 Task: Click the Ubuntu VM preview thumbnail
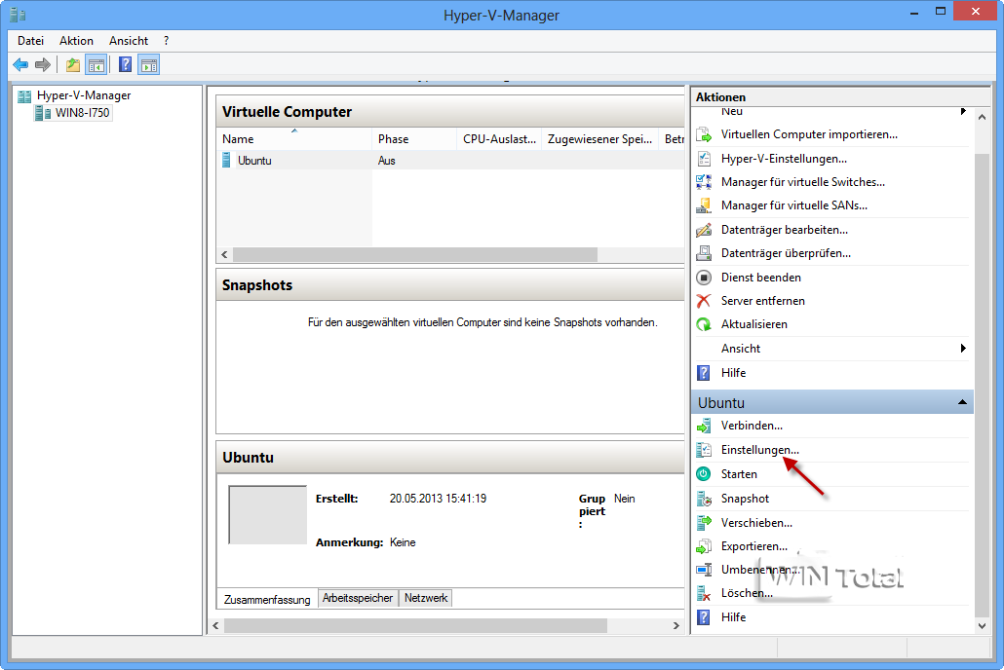(x=268, y=515)
